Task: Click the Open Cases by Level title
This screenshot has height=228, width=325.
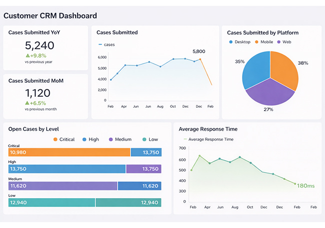Action: tap(33, 129)
